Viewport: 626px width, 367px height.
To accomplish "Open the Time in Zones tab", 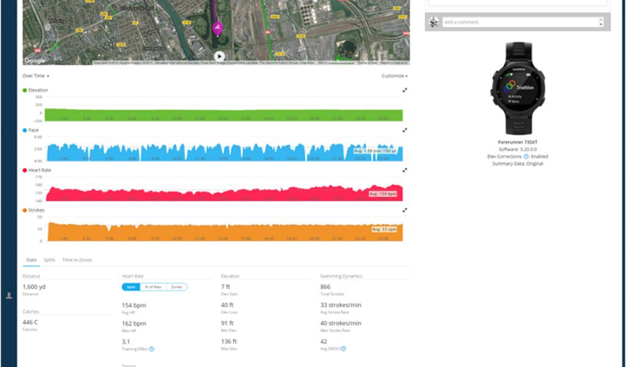I will click(x=76, y=260).
